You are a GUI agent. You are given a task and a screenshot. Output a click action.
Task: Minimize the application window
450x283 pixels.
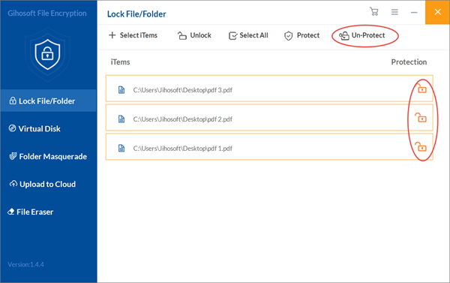coord(414,12)
